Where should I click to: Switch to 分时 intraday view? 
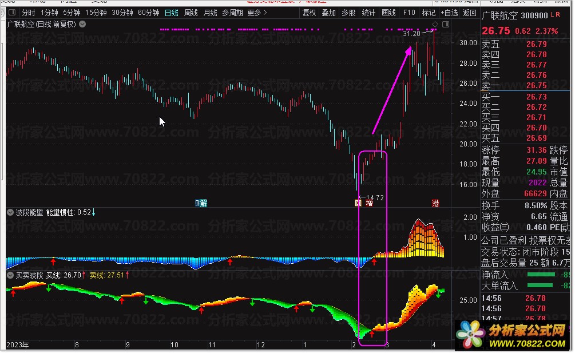pyautogui.click(x=28, y=13)
